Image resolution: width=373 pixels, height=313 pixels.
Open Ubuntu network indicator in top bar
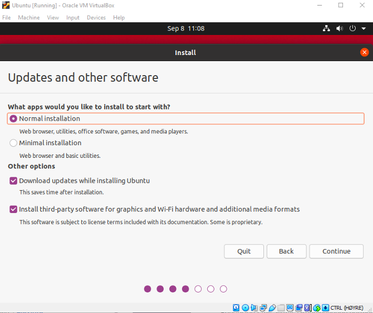point(326,28)
